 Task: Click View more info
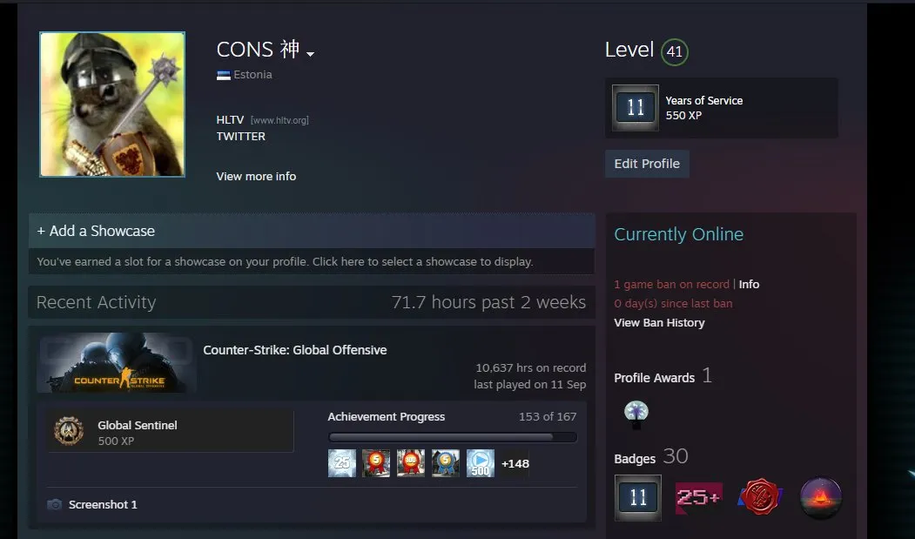(x=256, y=177)
